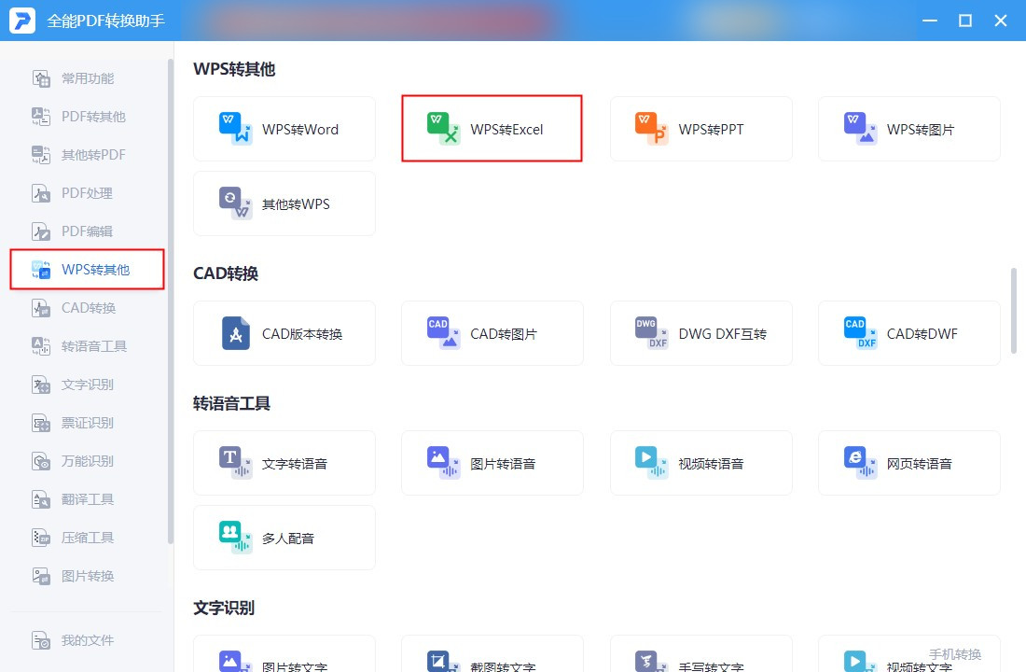The width and height of the screenshot is (1026, 672).
Task: Click the WPS转其他 section heading
Action: (233, 69)
